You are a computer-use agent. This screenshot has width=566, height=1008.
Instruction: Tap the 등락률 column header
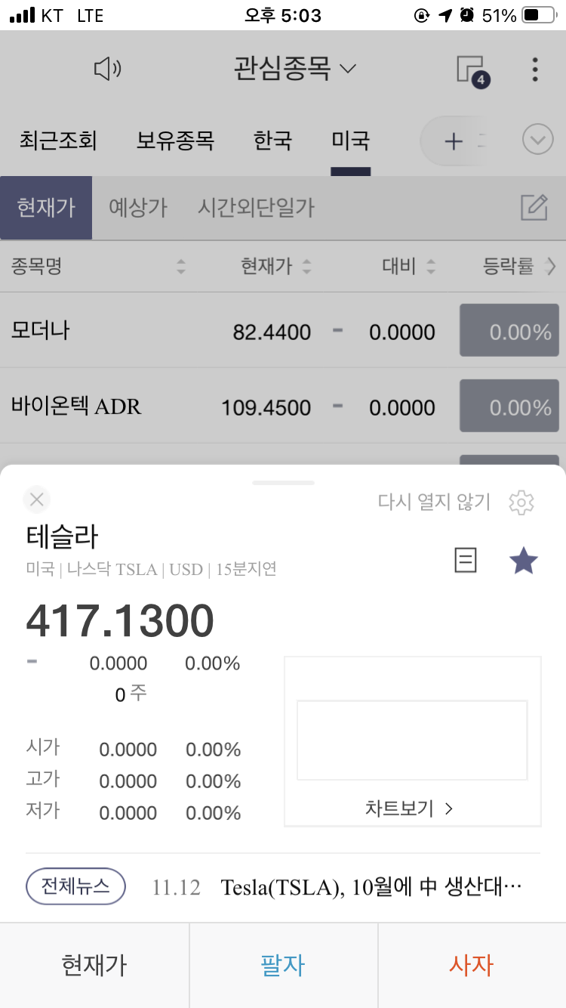508,266
